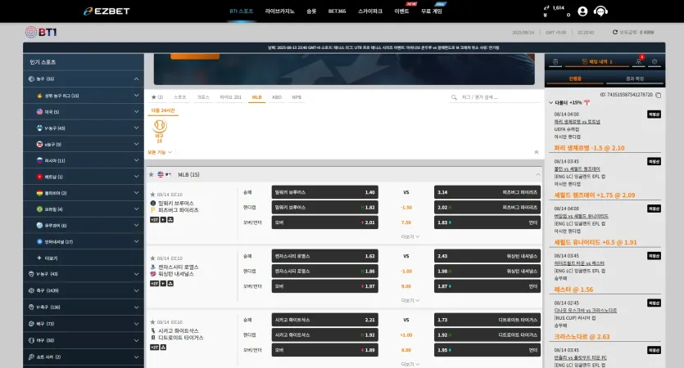Screen dimensions: 684x368
Task: Expand the International (17) row
Action: tap(84, 242)
